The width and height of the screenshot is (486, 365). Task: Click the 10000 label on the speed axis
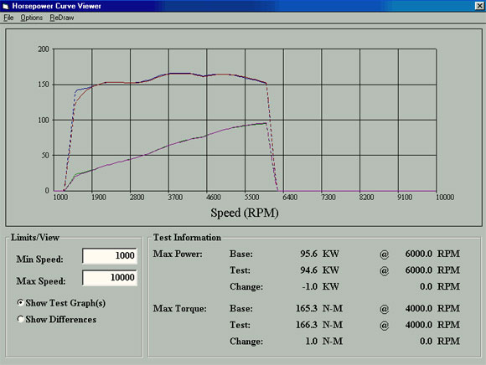point(445,198)
